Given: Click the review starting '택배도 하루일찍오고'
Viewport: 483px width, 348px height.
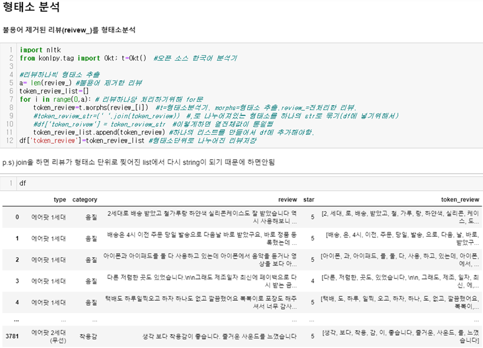Looking at the screenshot, I should click(201, 303).
